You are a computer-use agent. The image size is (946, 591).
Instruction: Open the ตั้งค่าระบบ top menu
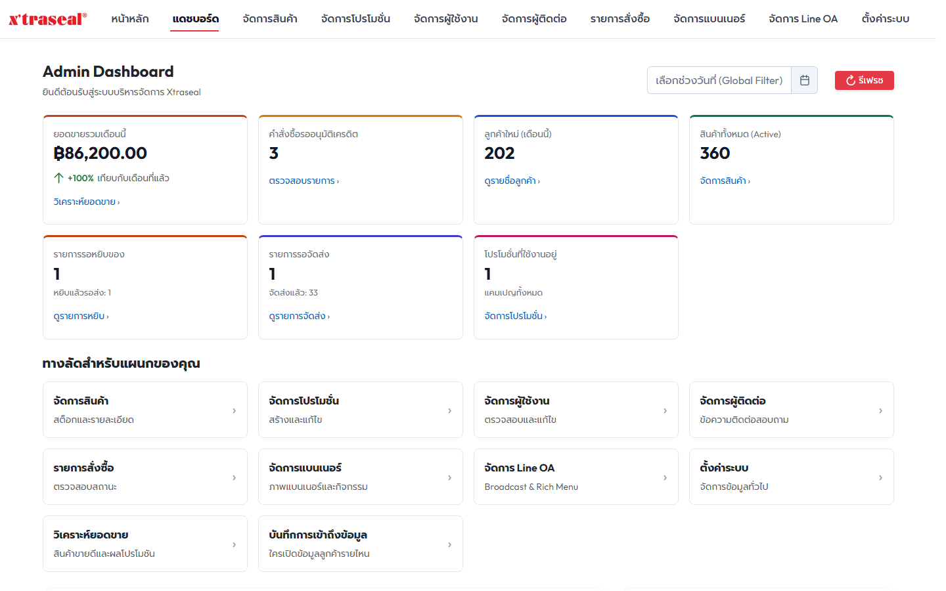(x=886, y=18)
